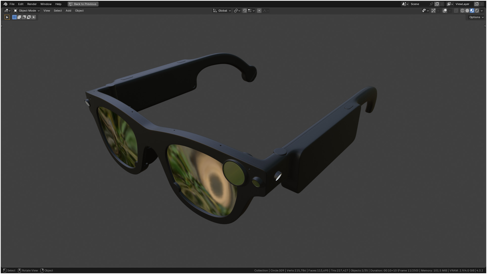Image resolution: width=487 pixels, height=274 pixels.
Task: Open the viewport Object menu
Action: click(x=79, y=11)
